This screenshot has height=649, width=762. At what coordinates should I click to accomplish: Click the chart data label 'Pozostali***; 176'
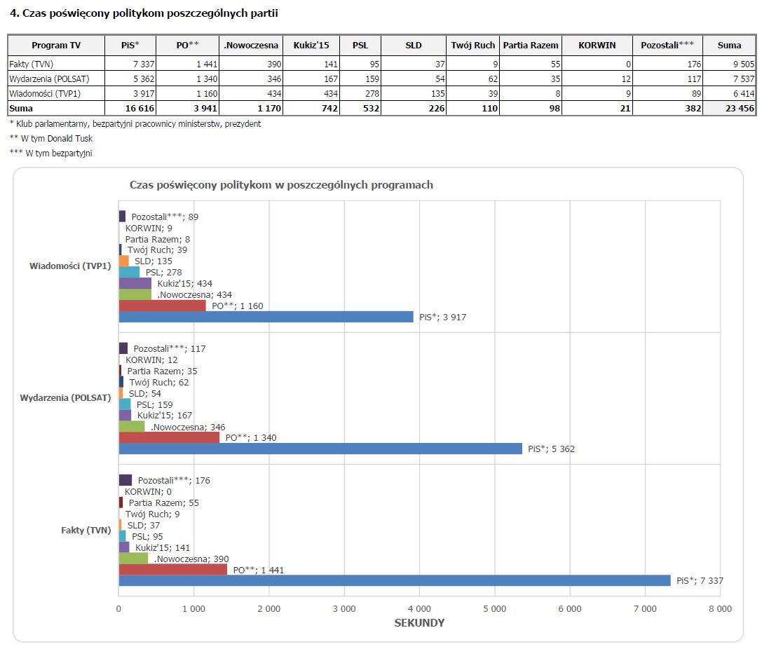coord(174,480)
